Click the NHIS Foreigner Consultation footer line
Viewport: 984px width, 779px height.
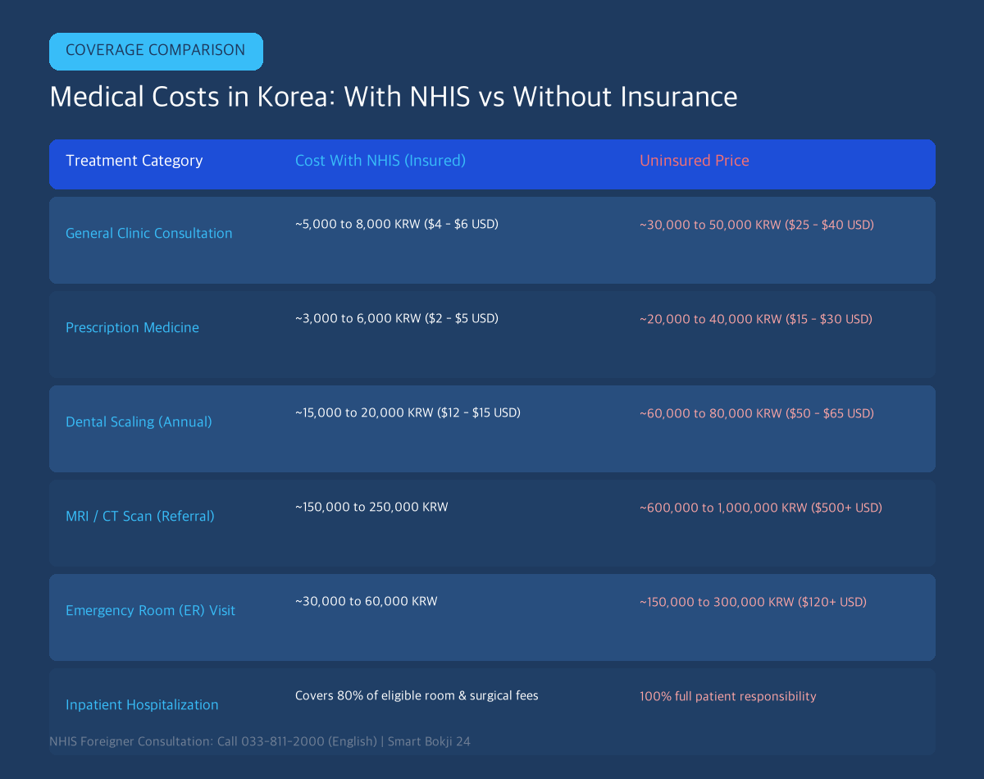[x=260, y=741]
